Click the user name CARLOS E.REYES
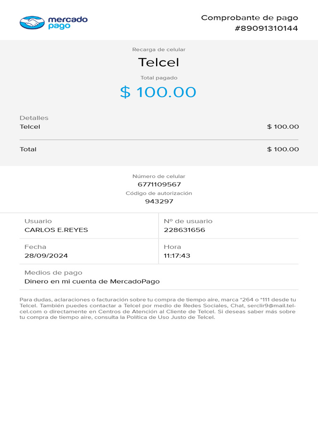Viewport: 318px width, 424px height. tap(56, 230)
